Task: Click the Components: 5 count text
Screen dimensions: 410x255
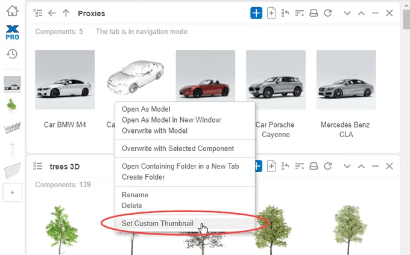Action: click(59, 31)
